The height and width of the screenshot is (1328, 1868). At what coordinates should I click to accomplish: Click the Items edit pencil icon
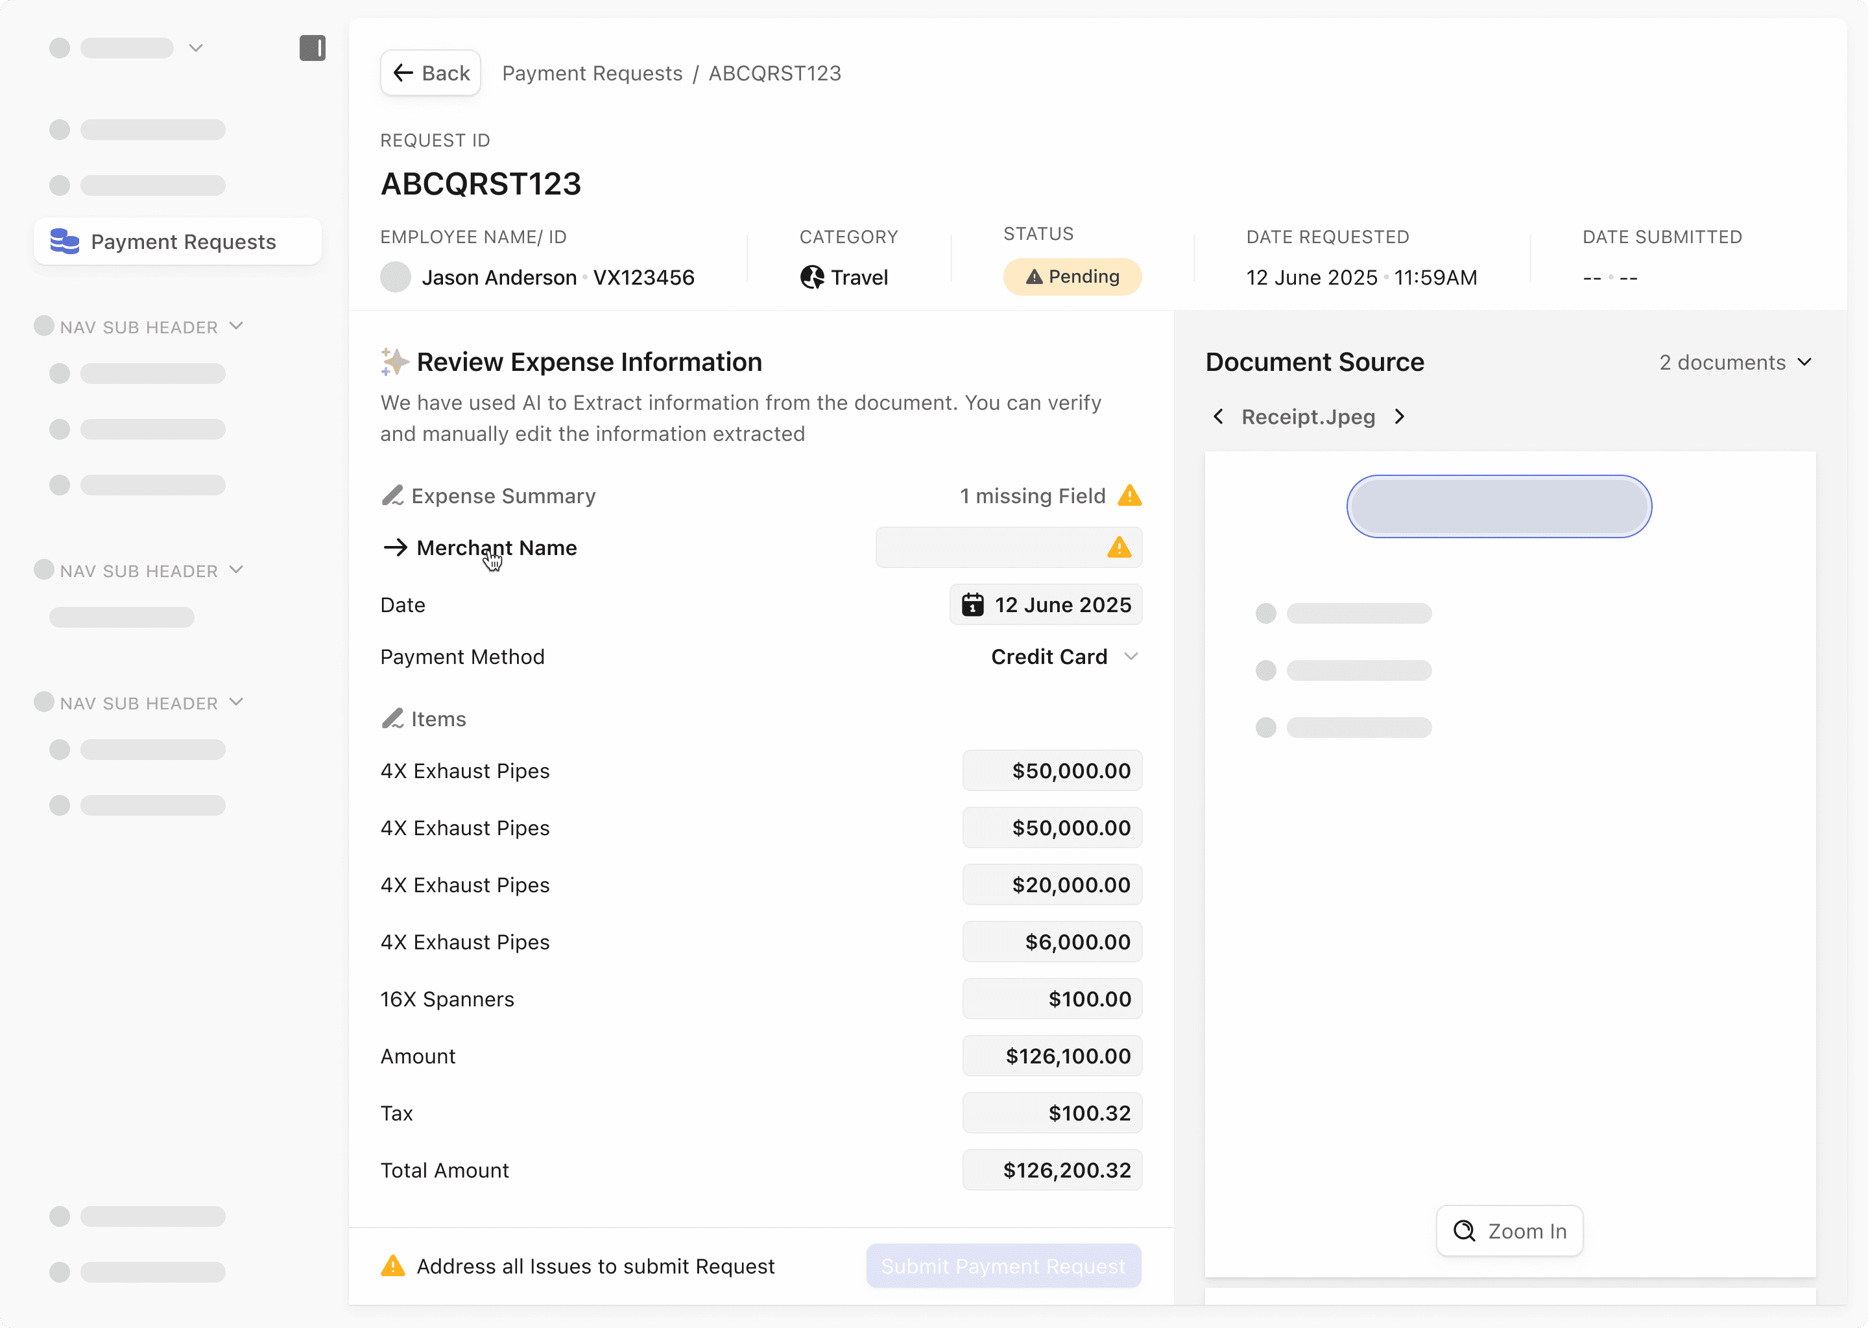tap(392, 718)
